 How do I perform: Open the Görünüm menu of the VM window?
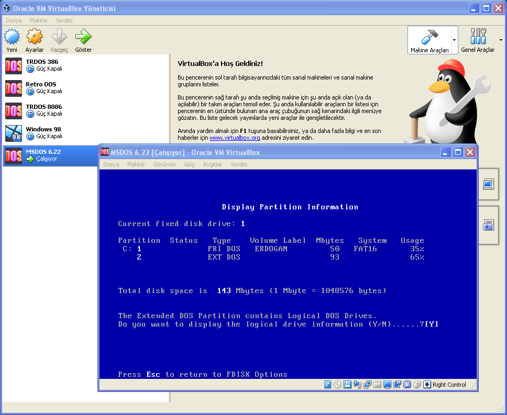pos(164,164)
